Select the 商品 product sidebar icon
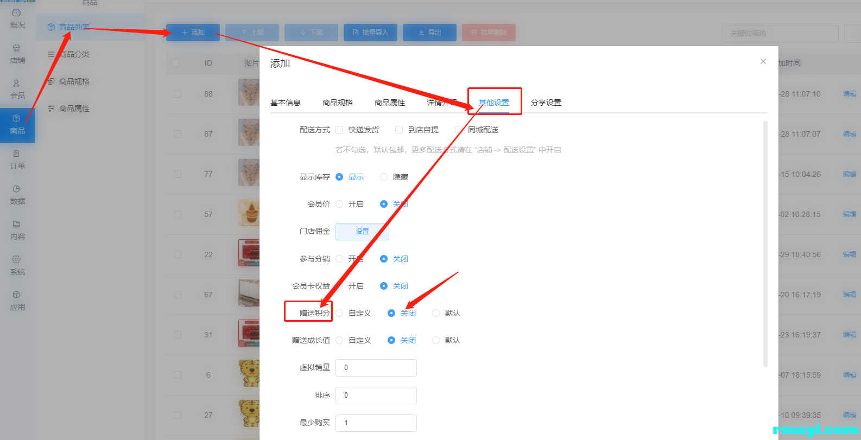 pyautogui.click(x=17, y=125)
